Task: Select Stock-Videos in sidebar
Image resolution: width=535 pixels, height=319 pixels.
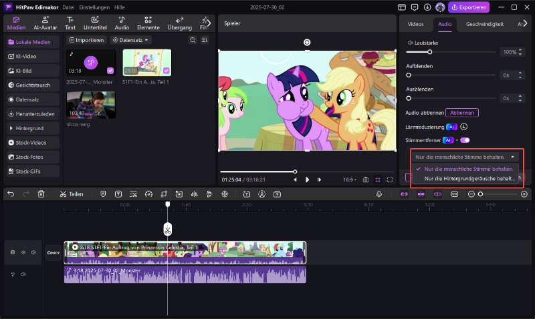Action: tap(33, 142)
